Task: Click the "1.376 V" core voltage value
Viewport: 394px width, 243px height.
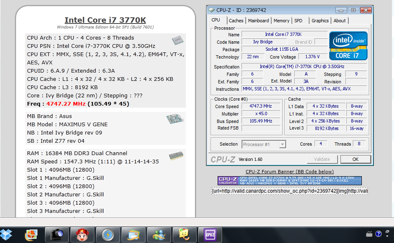Action: [312, 57]
